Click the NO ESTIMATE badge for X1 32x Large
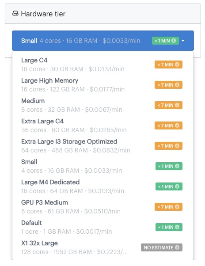Viewport: 205px width, 266px height. click(x=162, y=247)
